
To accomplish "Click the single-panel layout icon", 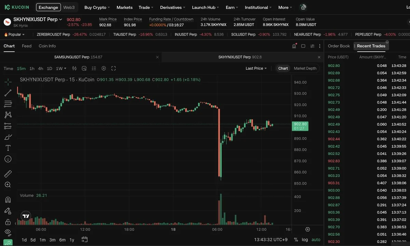I will [x=303, y=46].
